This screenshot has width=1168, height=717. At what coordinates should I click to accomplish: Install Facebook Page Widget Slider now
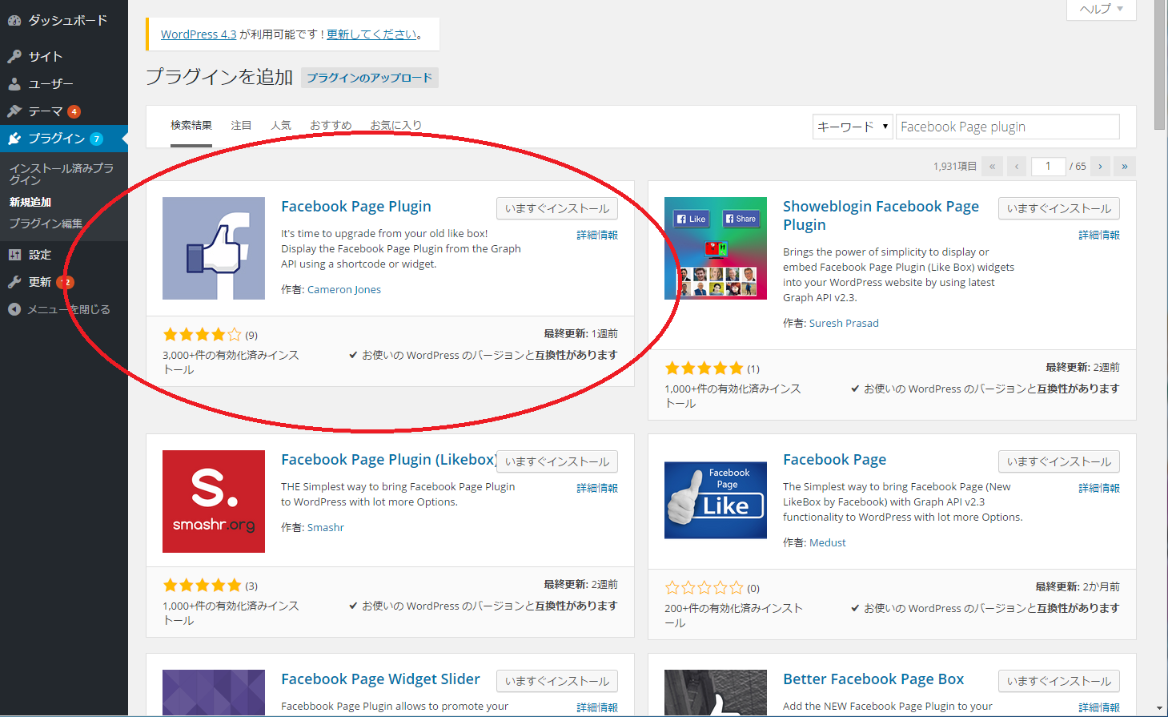pyautogui.click(x=557, y=681)
